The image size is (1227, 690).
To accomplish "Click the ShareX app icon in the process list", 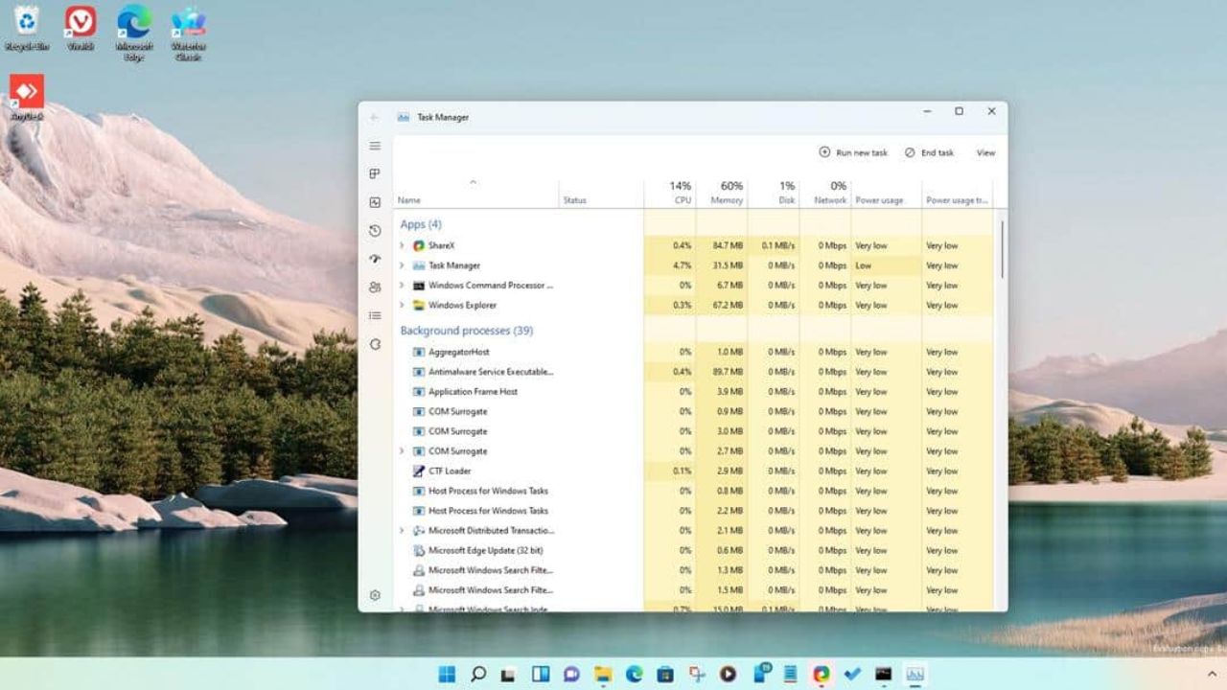I will point(419,245).
